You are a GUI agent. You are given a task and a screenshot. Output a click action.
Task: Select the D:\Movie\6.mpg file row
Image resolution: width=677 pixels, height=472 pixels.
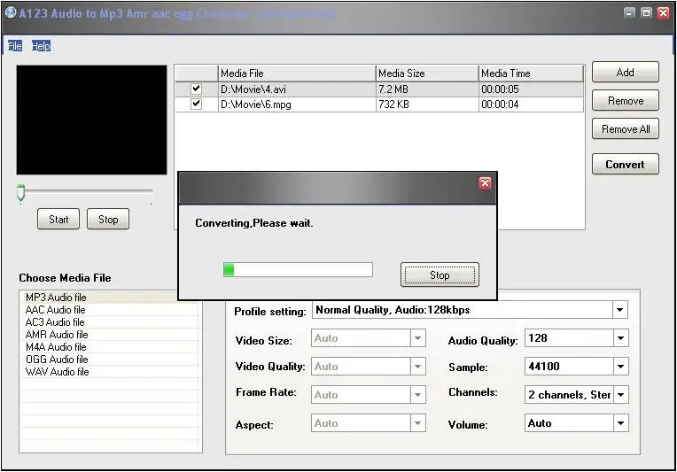(379, 104)
